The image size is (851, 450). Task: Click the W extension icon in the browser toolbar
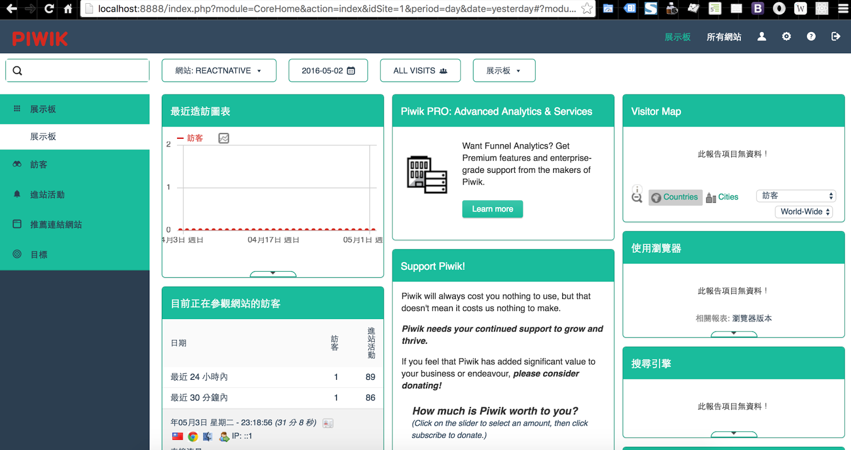tap(800, 9)
